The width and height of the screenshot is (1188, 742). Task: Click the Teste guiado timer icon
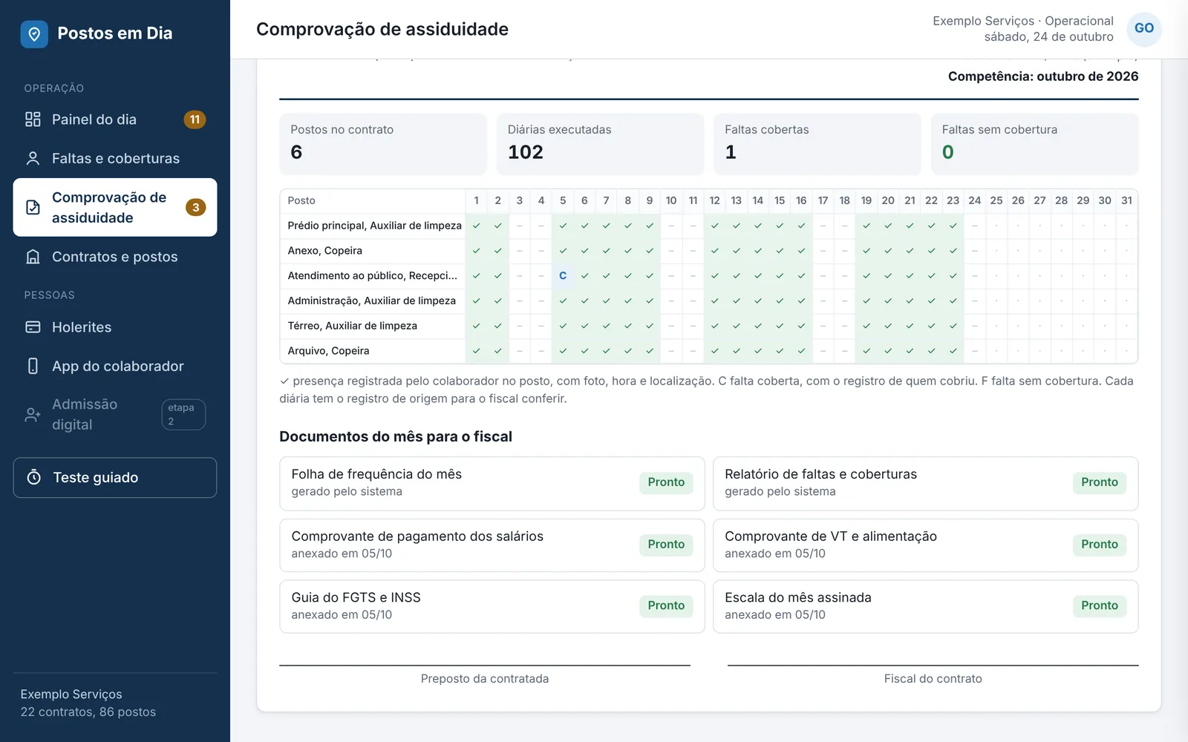[34, 477]
